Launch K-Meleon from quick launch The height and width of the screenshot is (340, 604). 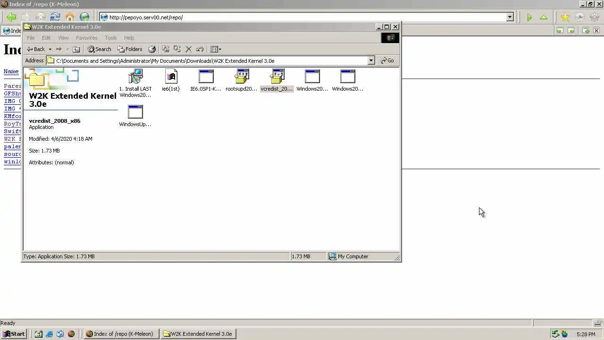coord(71,334)
